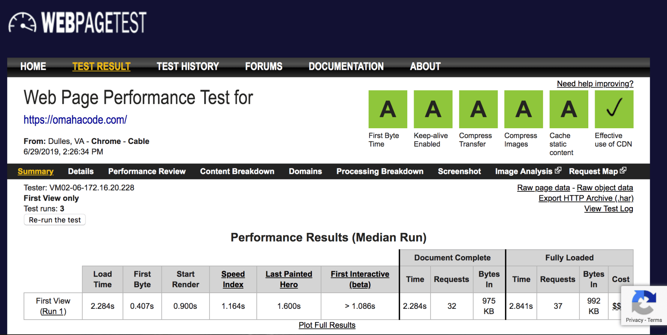Image resolution: width=667 pixels, height=335 pixels.
Task: Click the WebPageTest logo
Action: click(77, 22)
